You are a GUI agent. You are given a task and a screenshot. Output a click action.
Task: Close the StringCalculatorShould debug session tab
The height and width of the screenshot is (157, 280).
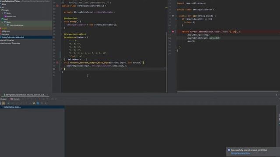47,95
